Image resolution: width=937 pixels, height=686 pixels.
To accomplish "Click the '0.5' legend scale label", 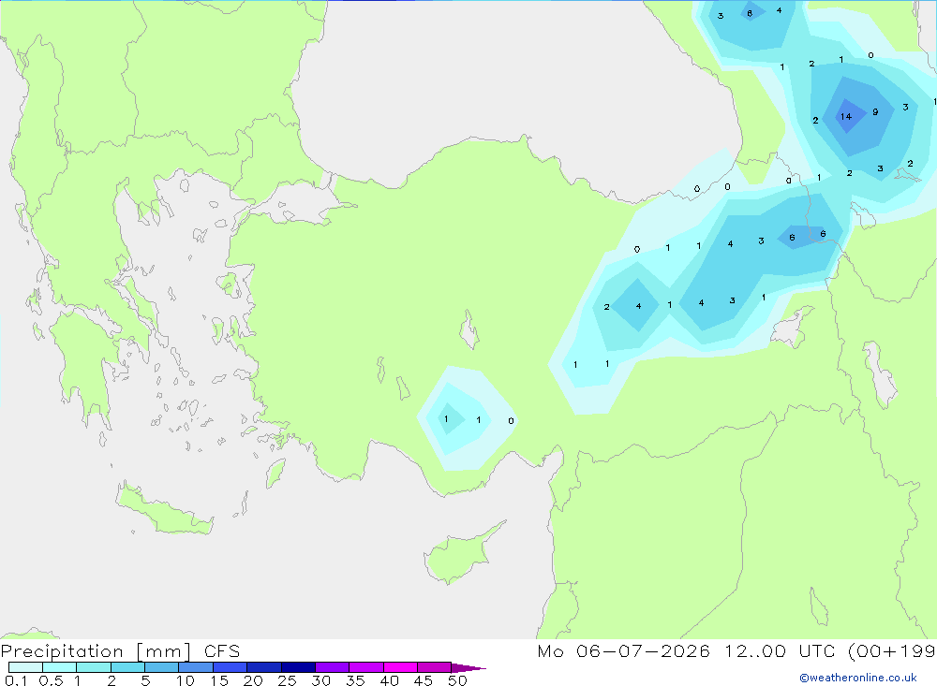I will click(x=51, y=680).
